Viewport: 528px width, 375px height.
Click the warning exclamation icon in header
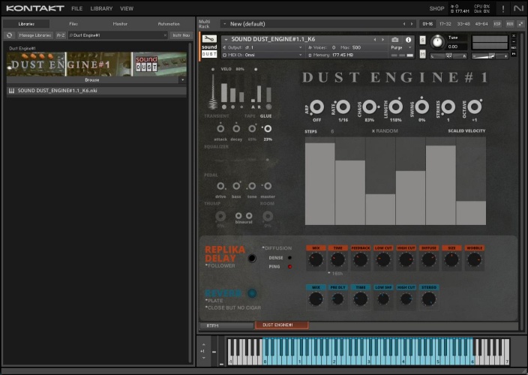(502, 8)
